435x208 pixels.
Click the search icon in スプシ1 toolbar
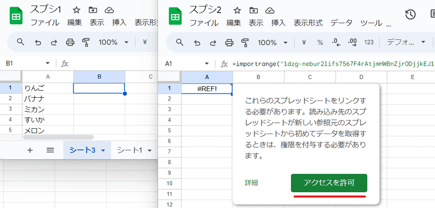(x=21, y=42)
